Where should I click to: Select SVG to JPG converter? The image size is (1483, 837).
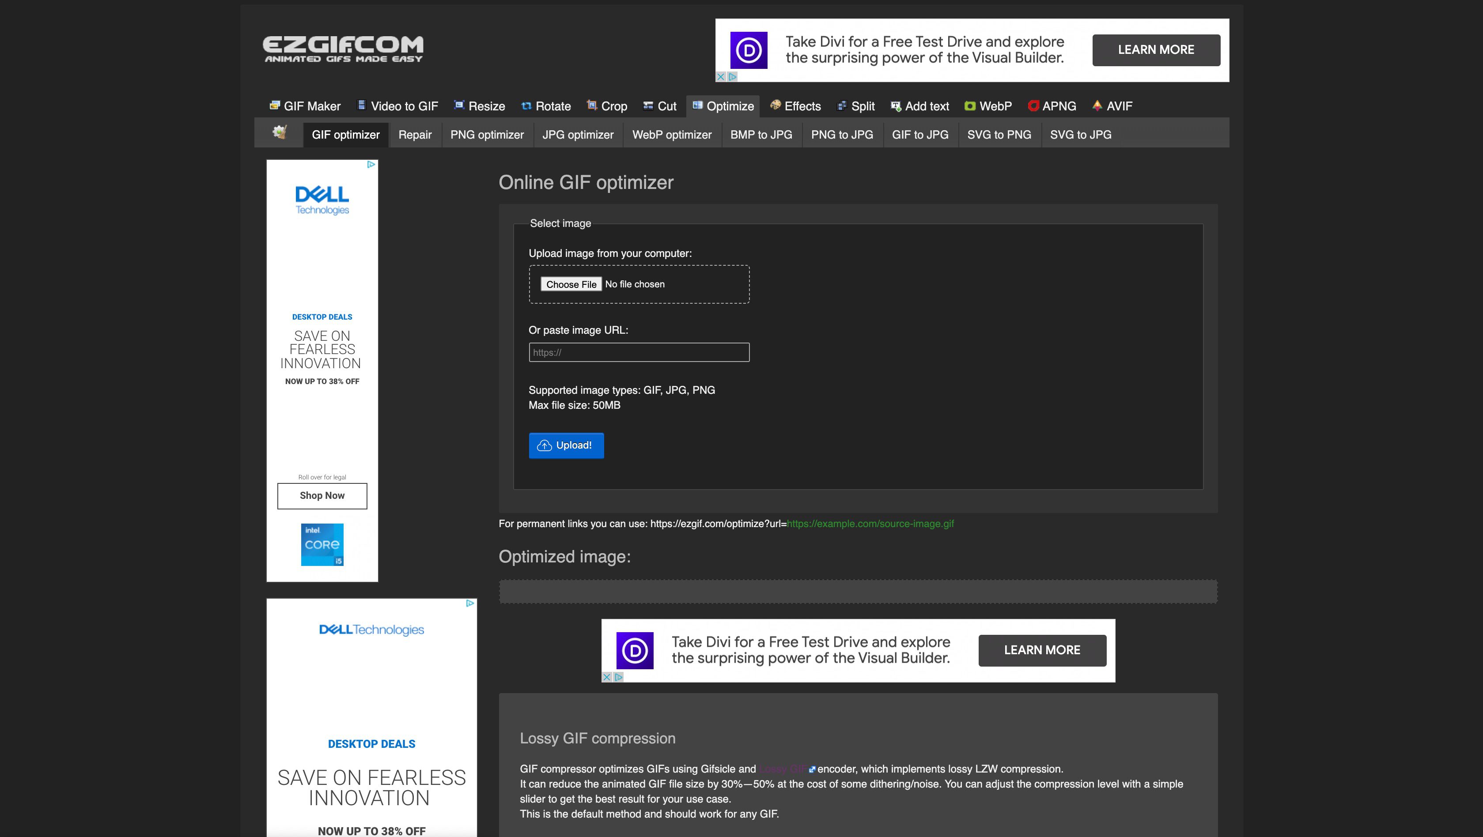(x=1082, y=133)
